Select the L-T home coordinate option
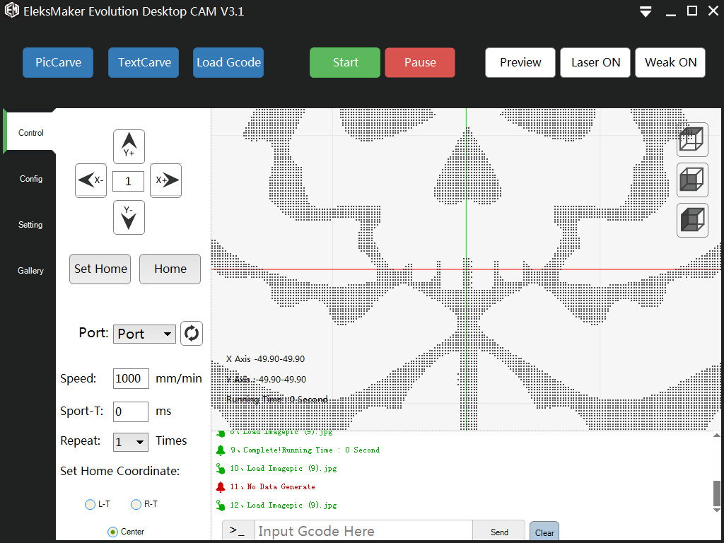The image size is (724, 543). pyautogui.click(x=90, y=504)
